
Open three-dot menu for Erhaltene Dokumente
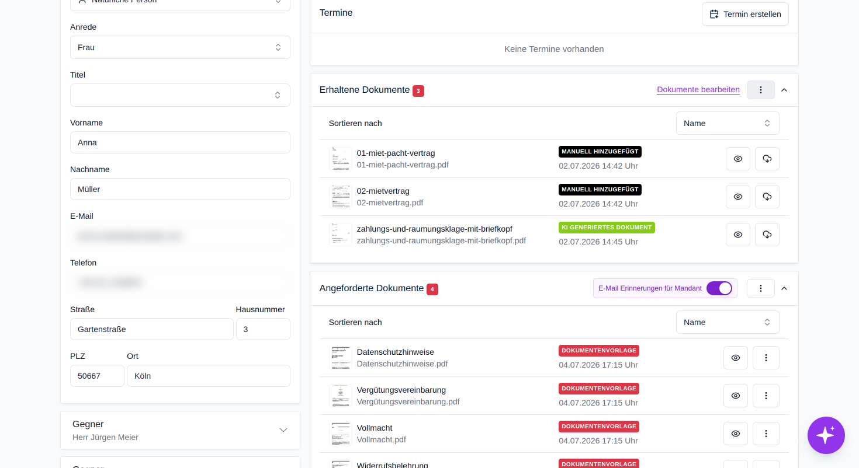pyautogui.click(x=760, y=90)
